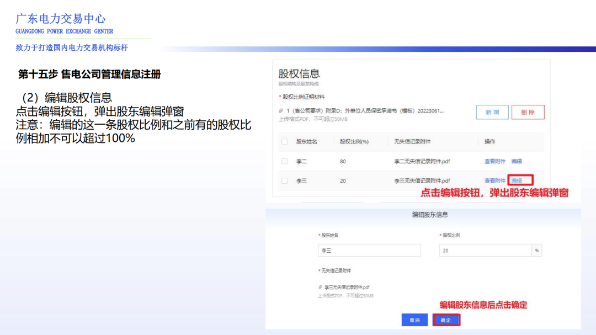Click 取消 to cancel the edit dialog
596x335 pixels.
click(414, 319)
